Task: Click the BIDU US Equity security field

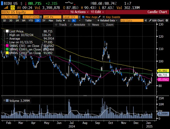Action: (x=17, y=12)
